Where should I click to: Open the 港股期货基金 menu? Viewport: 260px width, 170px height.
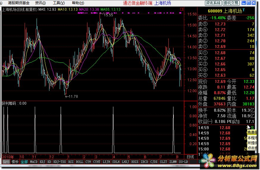tap(19, 3)
